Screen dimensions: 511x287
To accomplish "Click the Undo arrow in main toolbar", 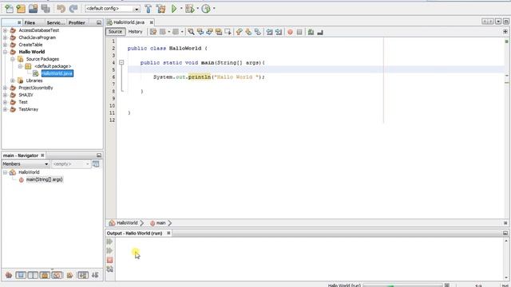I will 61,9.
